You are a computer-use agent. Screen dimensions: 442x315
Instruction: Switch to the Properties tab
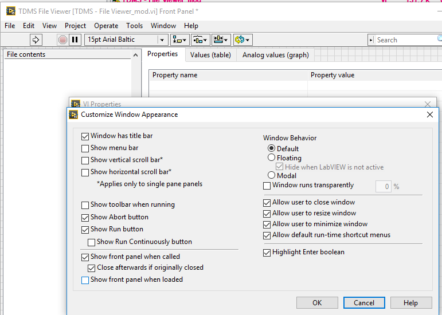point(163,54)
